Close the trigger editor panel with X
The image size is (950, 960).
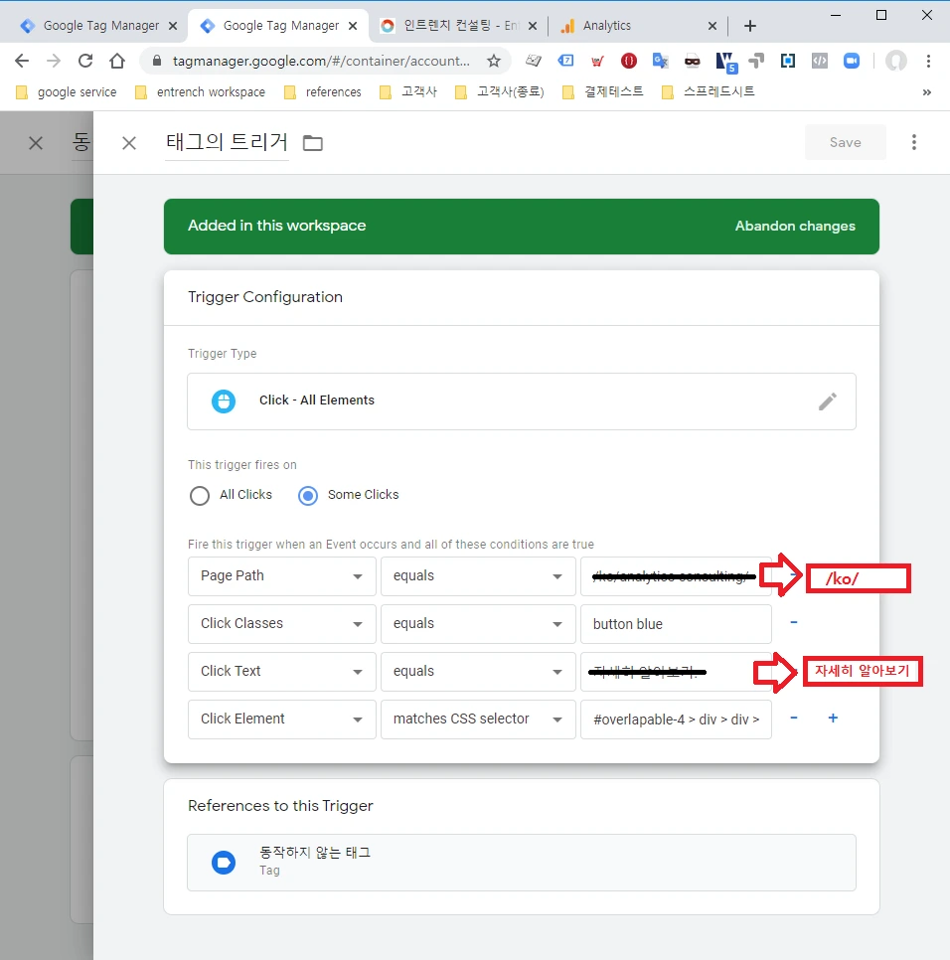[x=129, y=143]
